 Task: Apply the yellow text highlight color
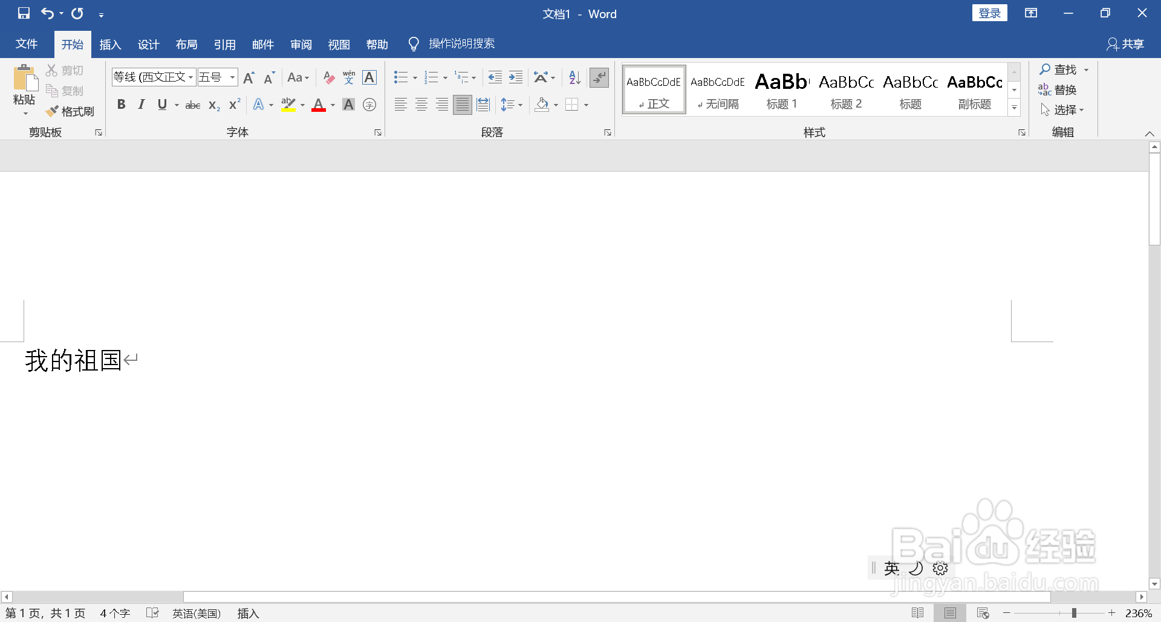(x=288, y=105)
